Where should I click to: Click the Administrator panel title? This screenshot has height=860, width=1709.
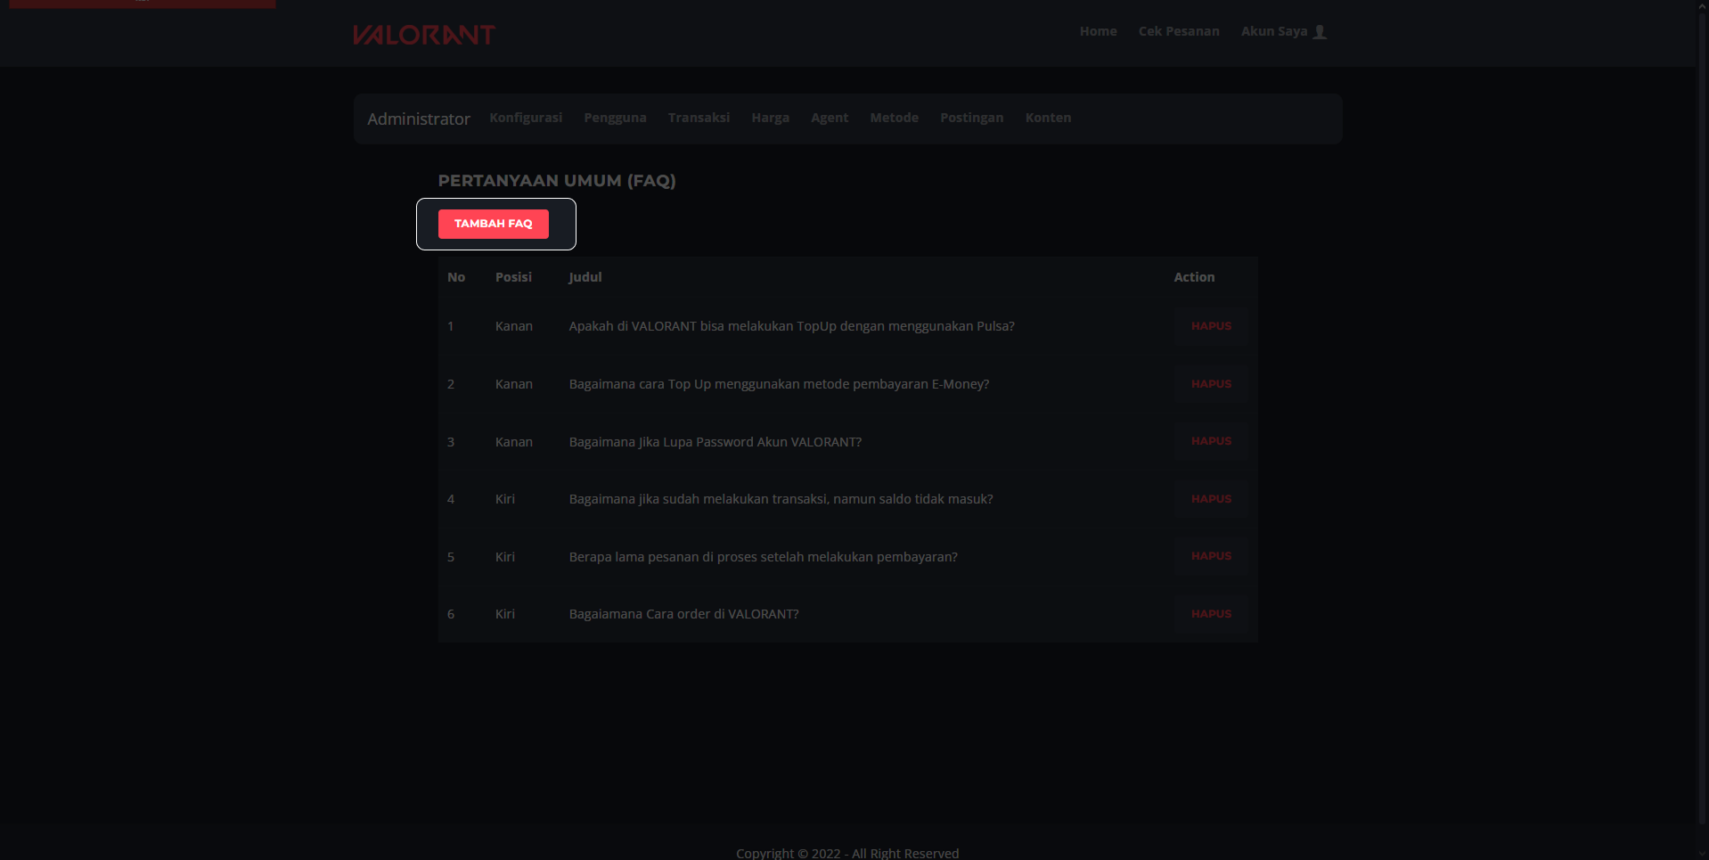tap(419, 119)
